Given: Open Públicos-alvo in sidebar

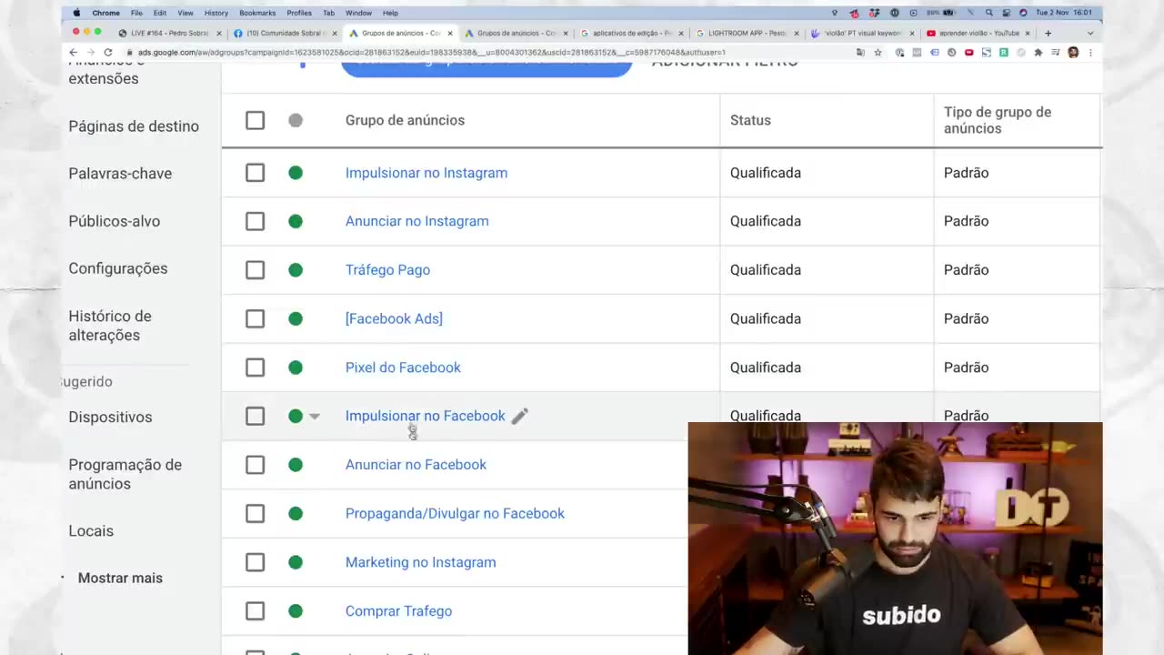Looking at the screenshot, I should coord(115,221).
